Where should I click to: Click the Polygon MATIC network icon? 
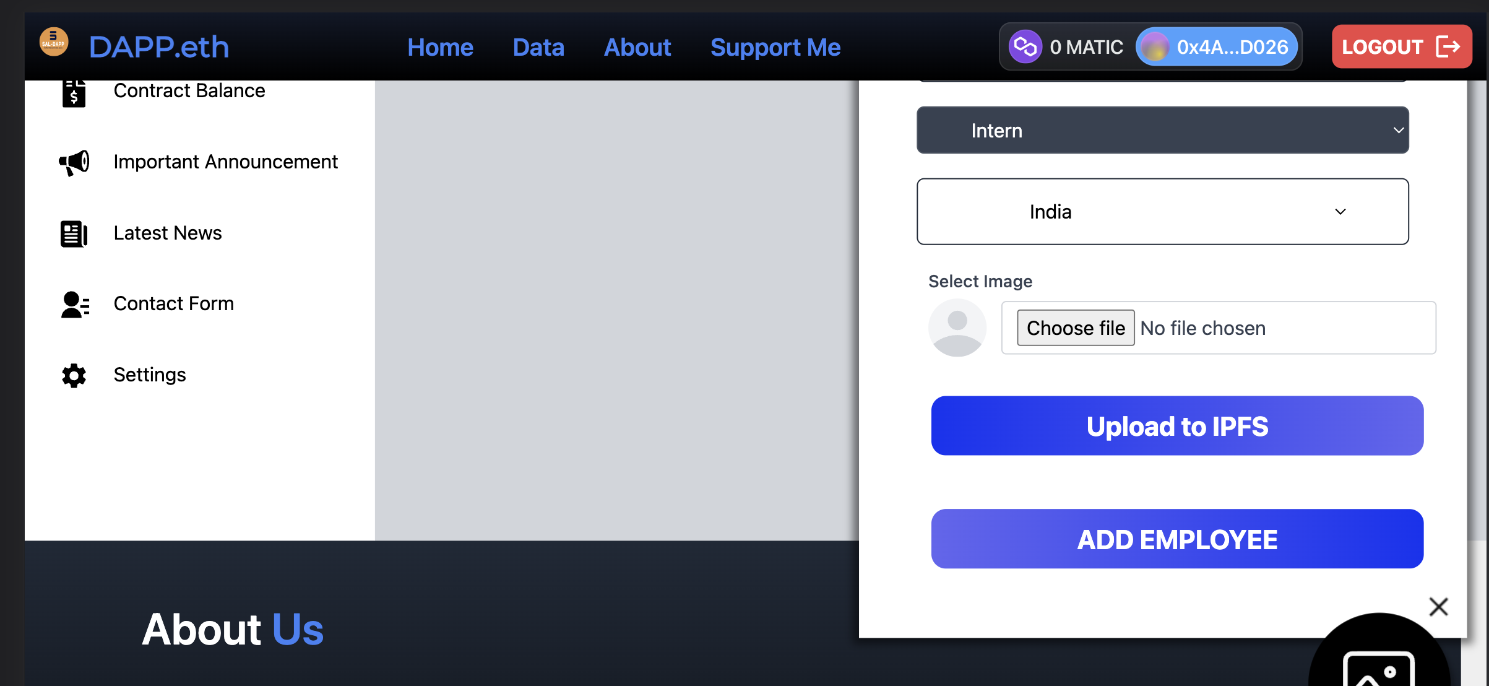click(1025, 46)
